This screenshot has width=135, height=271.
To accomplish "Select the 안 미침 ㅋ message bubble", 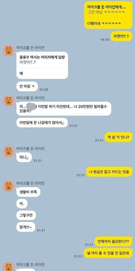I will (x=27, y=86).
